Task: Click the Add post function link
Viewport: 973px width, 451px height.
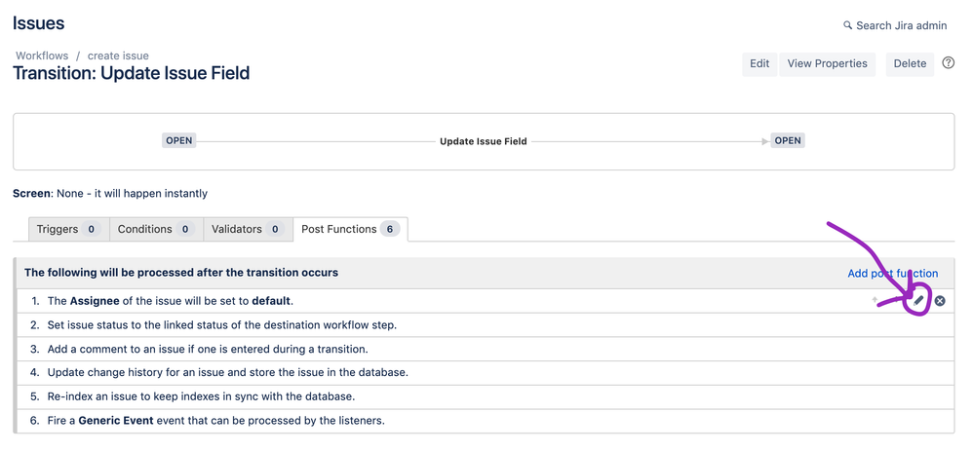Action: coord(892,274)
